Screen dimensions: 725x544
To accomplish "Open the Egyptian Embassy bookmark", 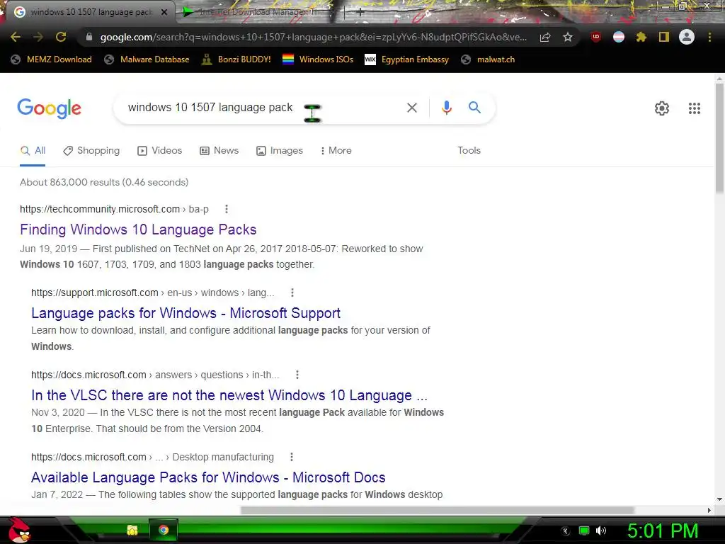I will (x=407, y=59).
